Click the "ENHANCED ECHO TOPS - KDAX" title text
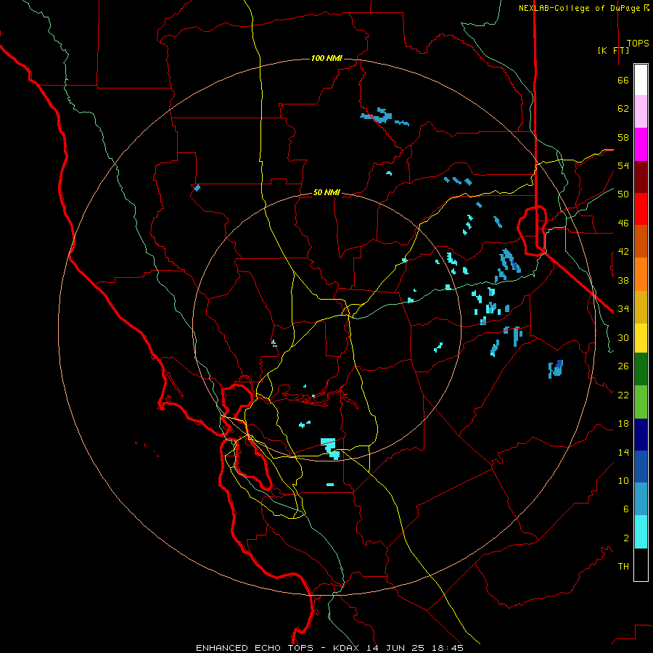The image size is (653, 653). point(279,648)
